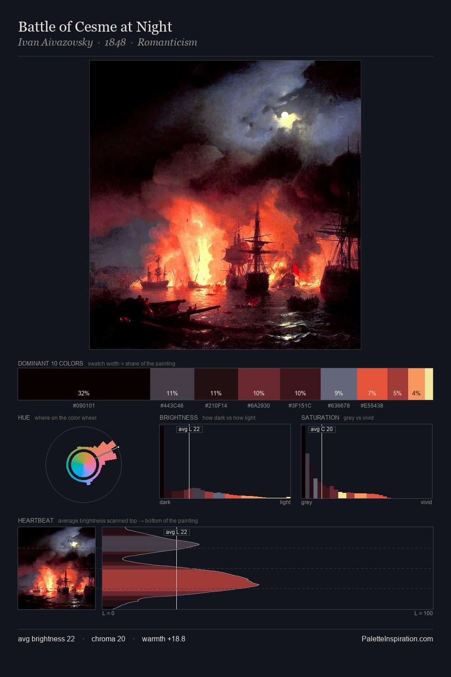Click the hue color wheel center
Viewport: 451px width, 677px height.
83,464
